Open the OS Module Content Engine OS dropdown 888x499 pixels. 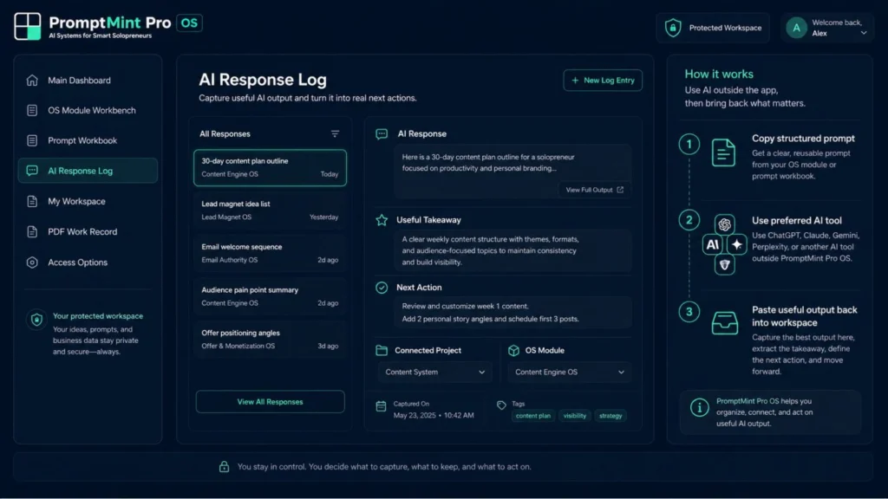click(569, 372)
